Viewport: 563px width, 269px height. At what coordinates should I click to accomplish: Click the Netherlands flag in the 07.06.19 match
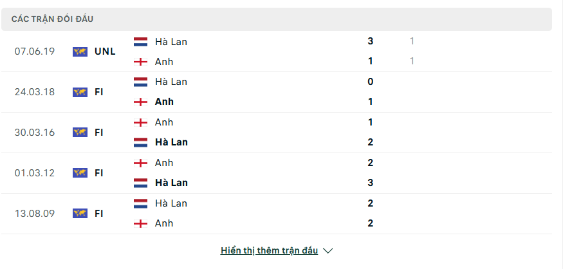140,42
